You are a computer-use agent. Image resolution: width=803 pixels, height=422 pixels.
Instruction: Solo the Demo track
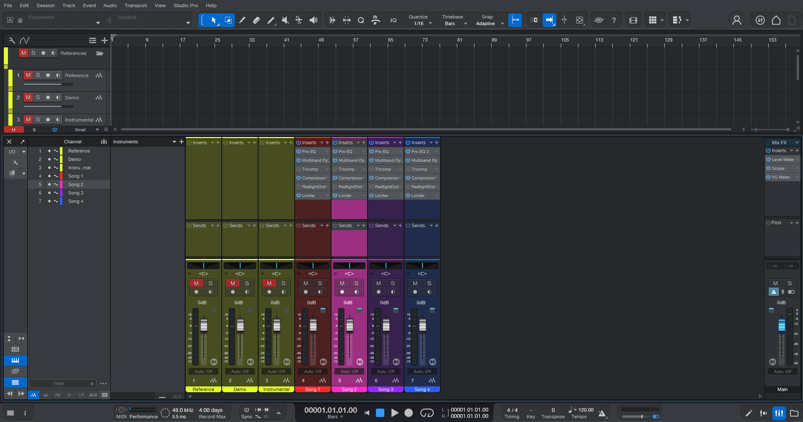[x=37, y=97]
